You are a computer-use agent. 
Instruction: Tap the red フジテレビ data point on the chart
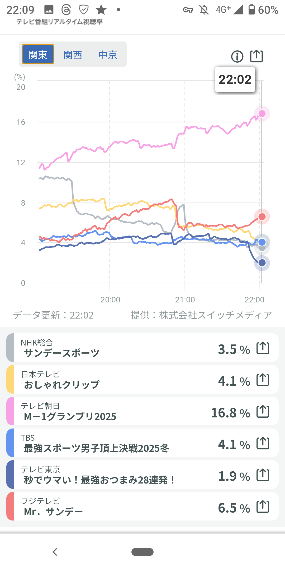[x=262, y=217]
